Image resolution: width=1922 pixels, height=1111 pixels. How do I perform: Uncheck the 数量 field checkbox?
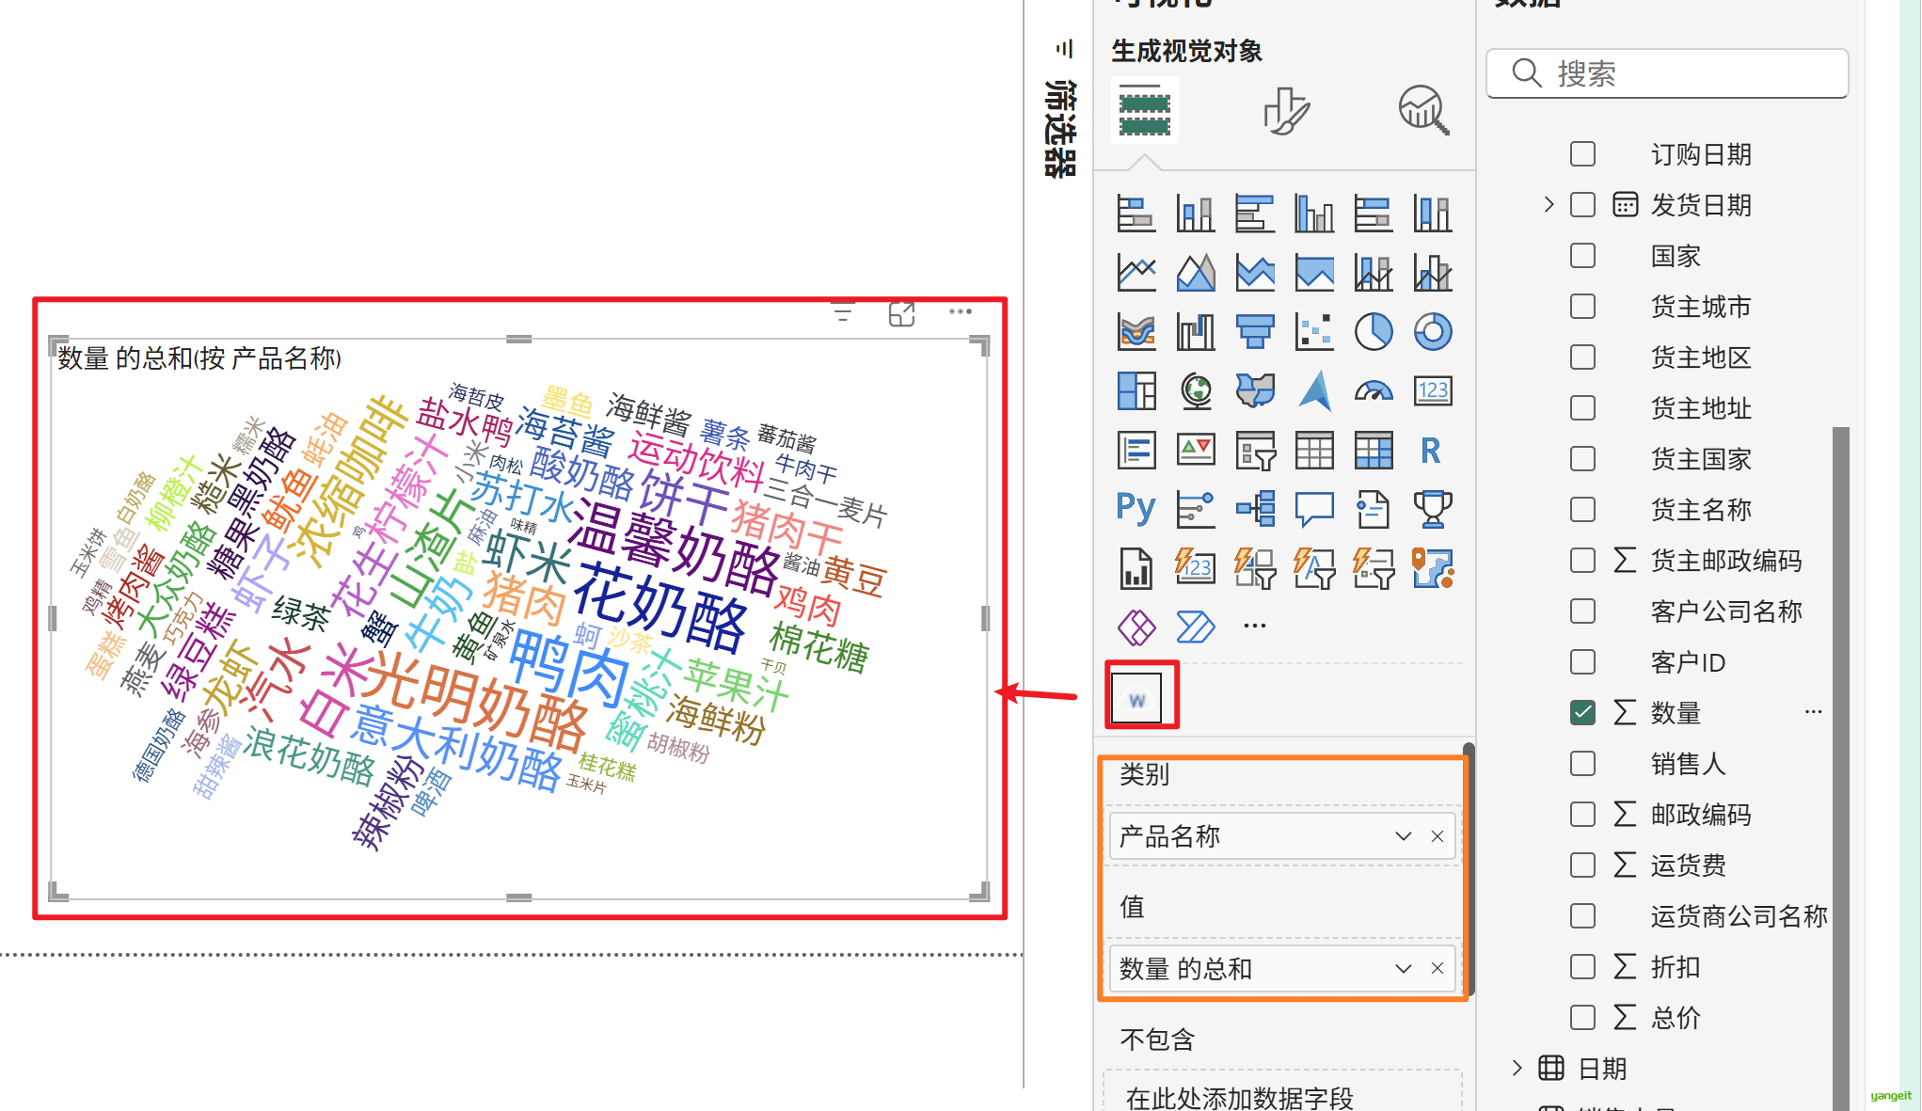1582,713
